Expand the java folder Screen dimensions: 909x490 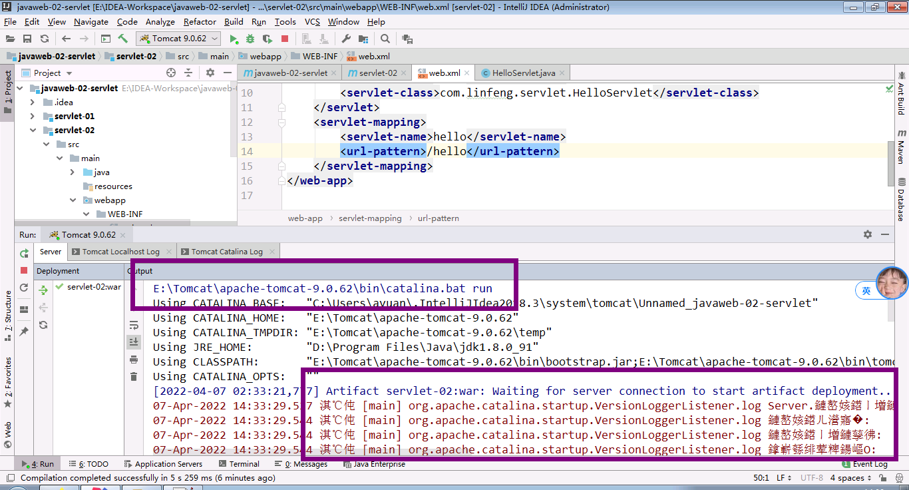(x=73, y=172)
